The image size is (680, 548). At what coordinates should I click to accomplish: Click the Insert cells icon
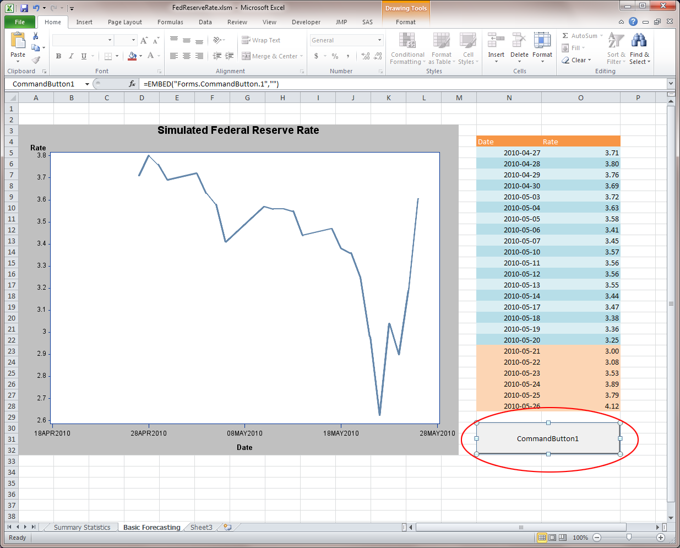496,41
